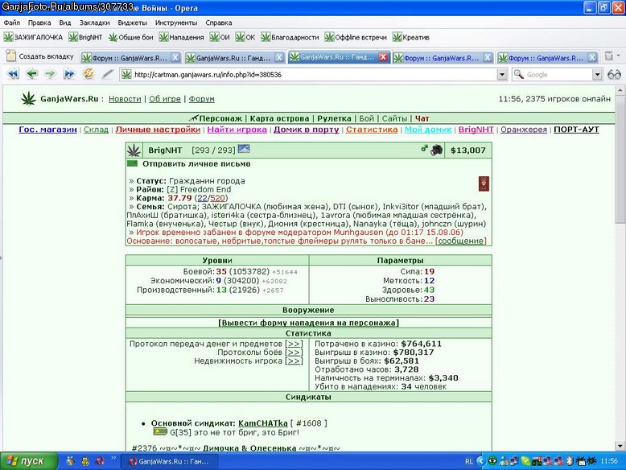
Task: Click the male gender symbol icon
Action: [424, 149]
